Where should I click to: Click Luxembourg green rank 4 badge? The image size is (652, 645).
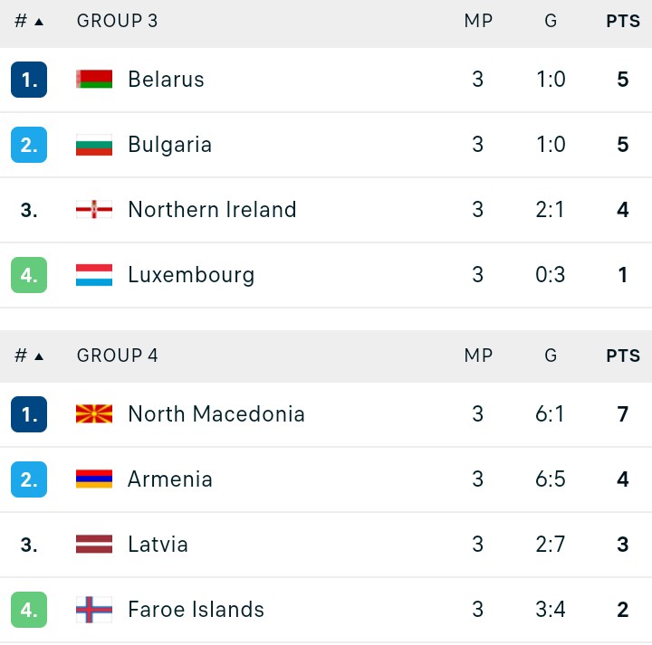pyautogui.click(x=29, y=275)
